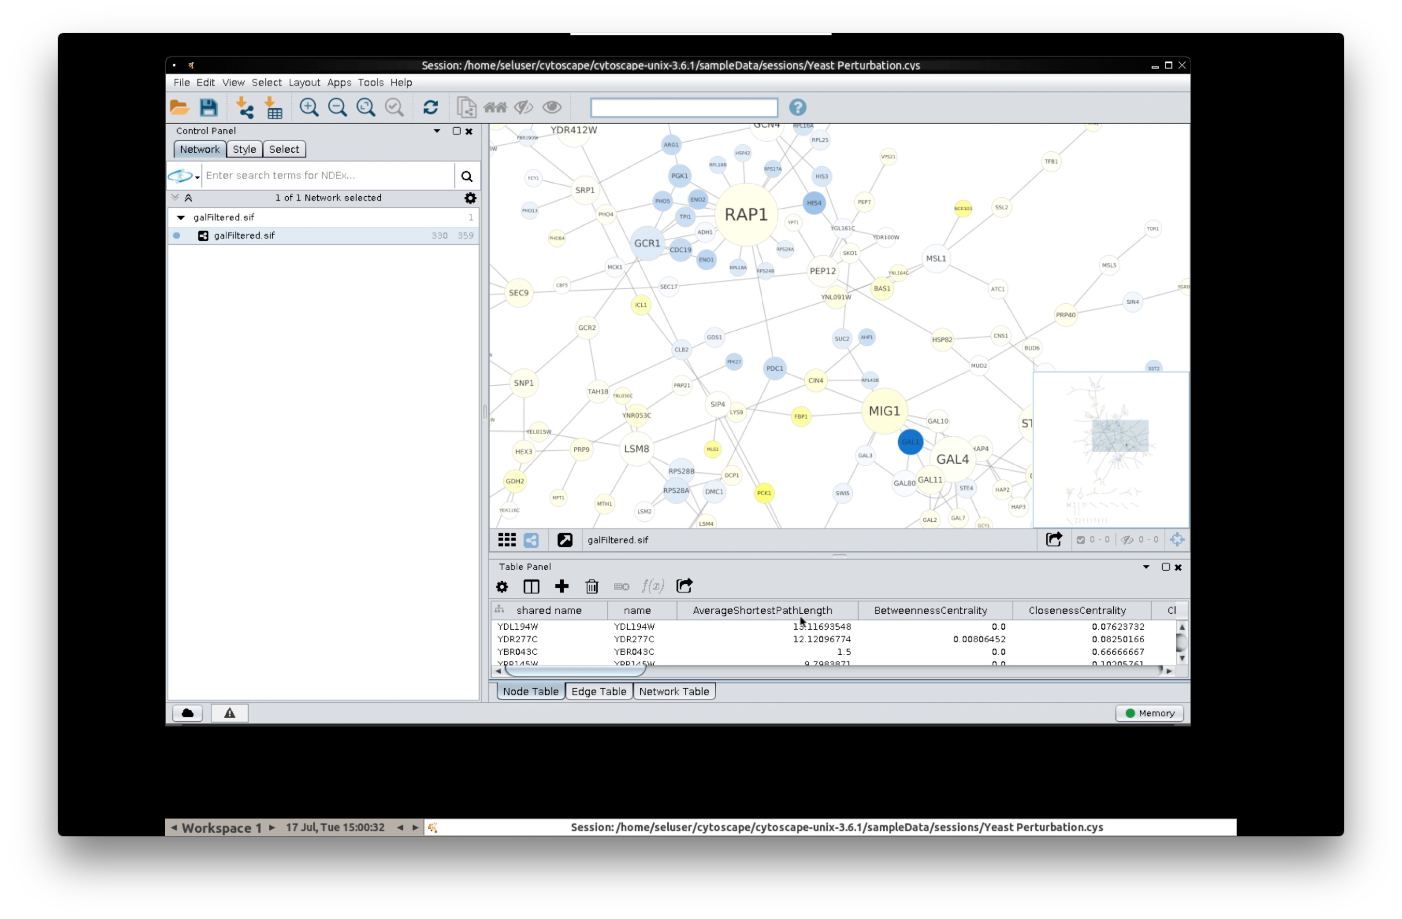The height and width of the screenshot is (919, 1402).
Task: Expand the Control Panel options chevron
Action: click(436, 130)
